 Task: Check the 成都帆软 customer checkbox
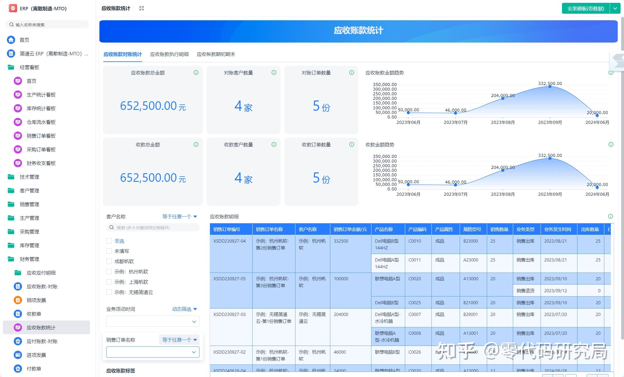(x=109, y=261)
